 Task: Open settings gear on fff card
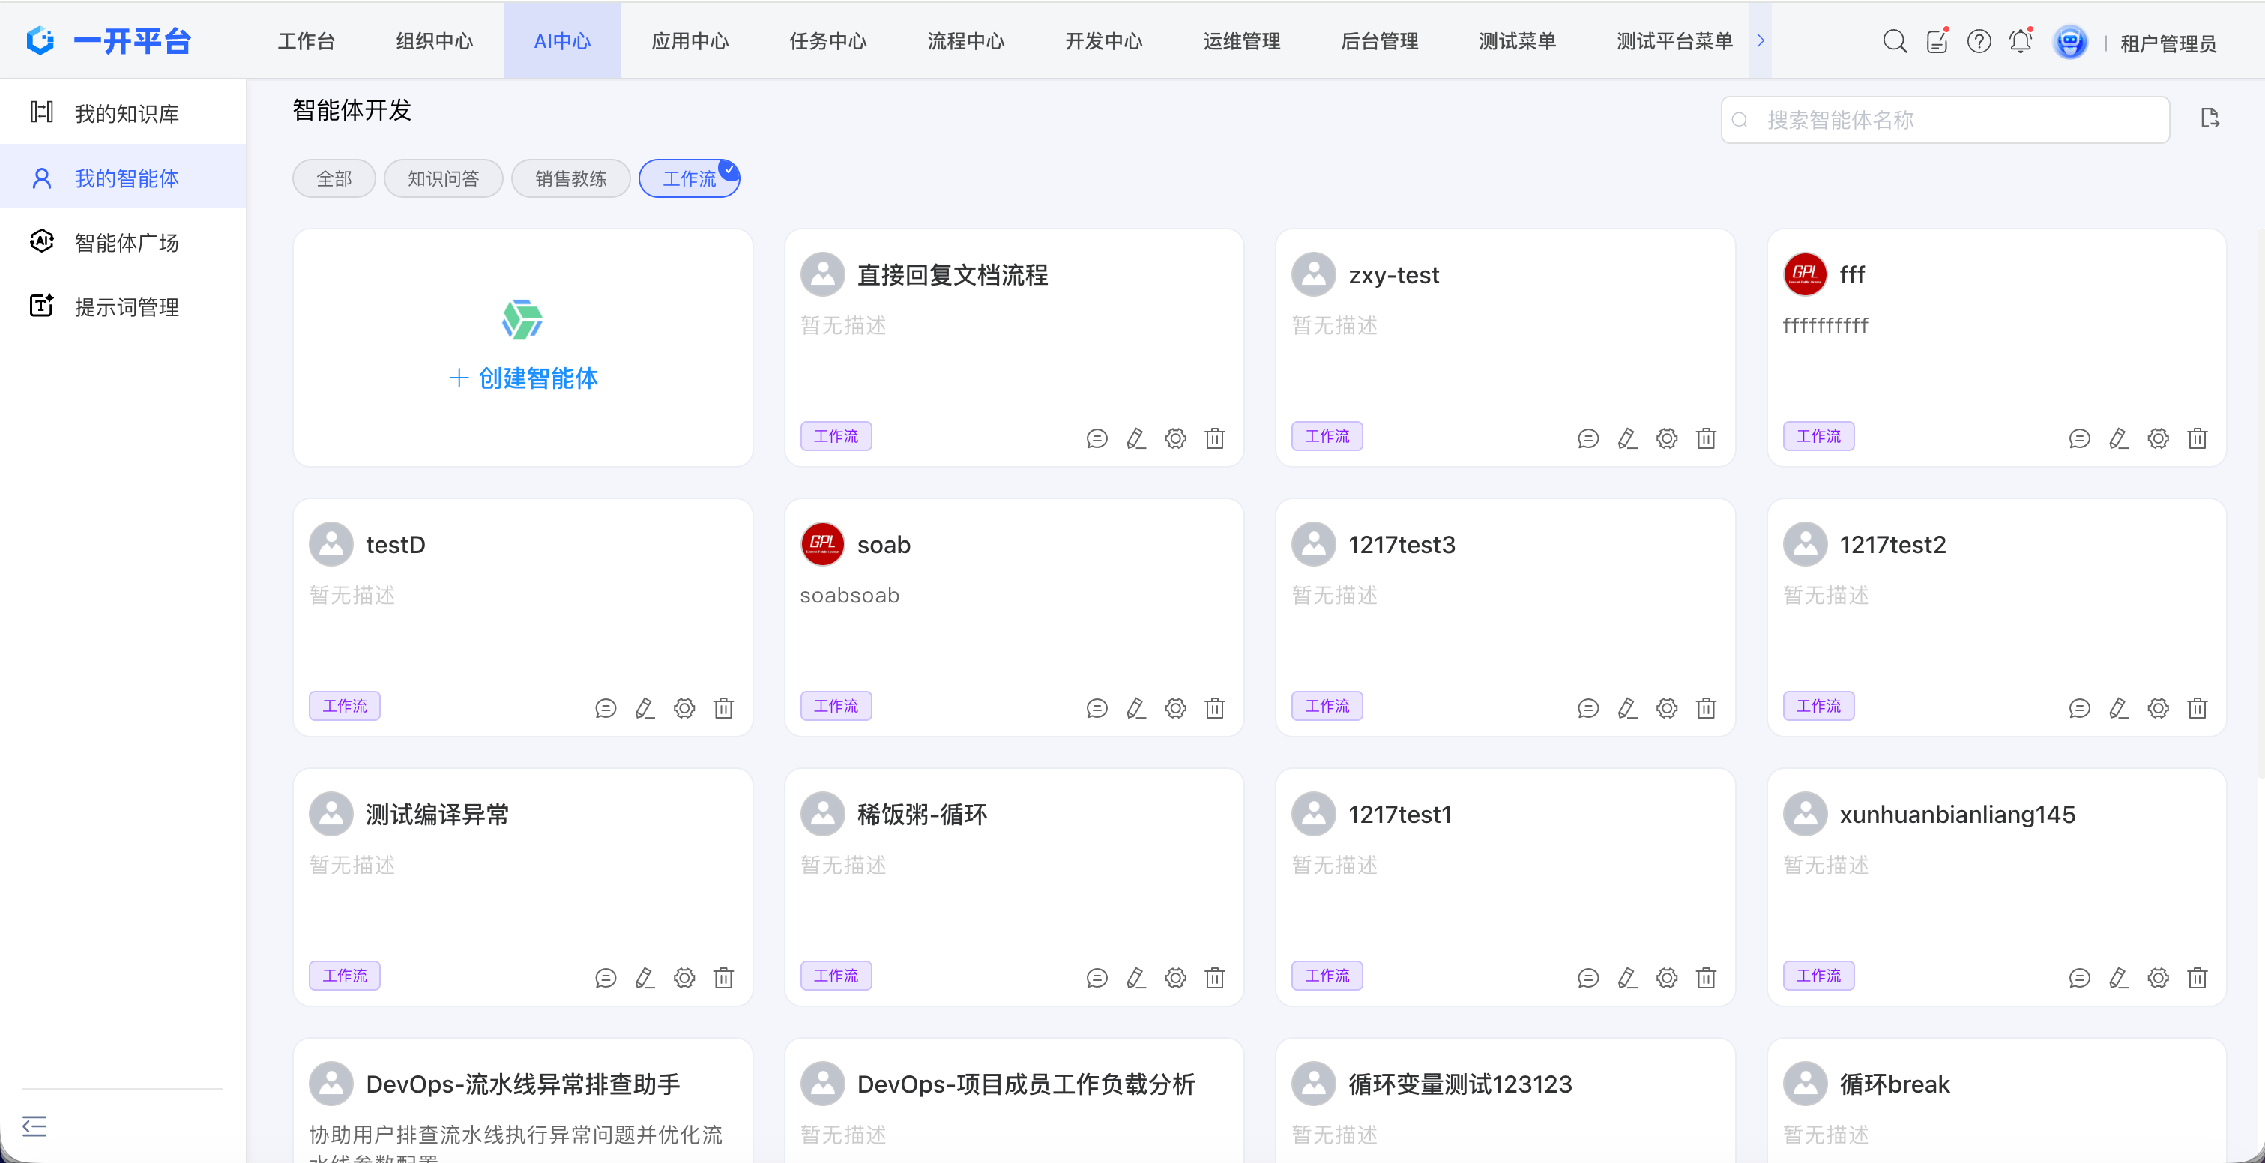pos(2158,438)
